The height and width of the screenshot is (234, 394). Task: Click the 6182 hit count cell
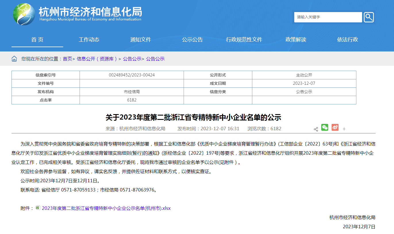(132, 100)
